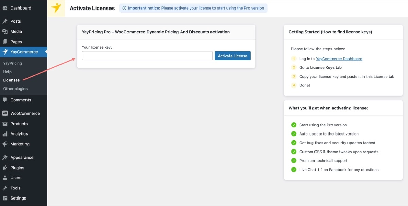
Task: Navigate to Users in sidebar
Action: (16, 178)
